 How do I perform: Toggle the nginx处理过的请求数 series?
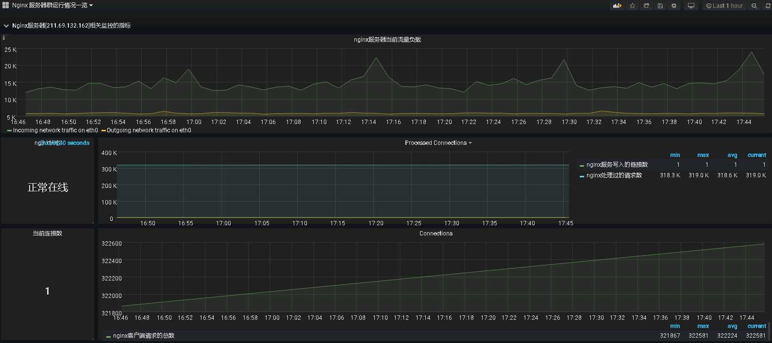614,175
